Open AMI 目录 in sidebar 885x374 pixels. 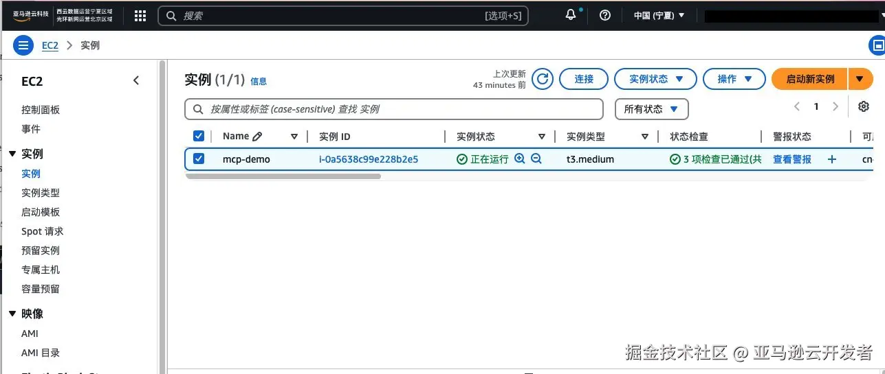pyautogui.click(x=41, y=353)
